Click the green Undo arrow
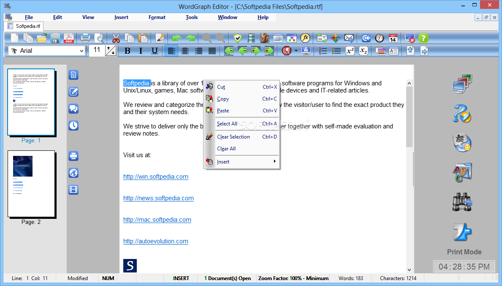This screenshot has width=502, height=286. 177,38
